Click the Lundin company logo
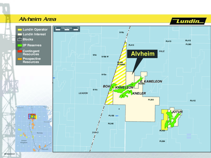 [188, 21]
